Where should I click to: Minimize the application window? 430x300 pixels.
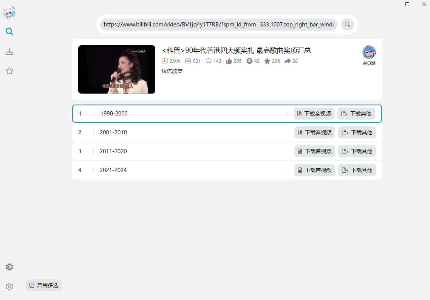pyautogui.click(x=390, y=4)
